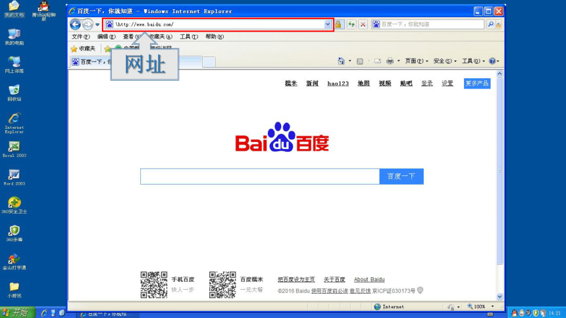Open the 新闻 link on Baidu
The width and height of the screenshot is (566, 318).
click(x=312, y=83)
